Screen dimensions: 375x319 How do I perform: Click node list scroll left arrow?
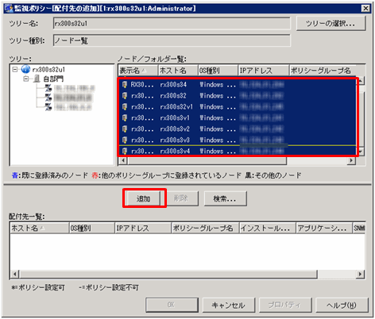123,160
